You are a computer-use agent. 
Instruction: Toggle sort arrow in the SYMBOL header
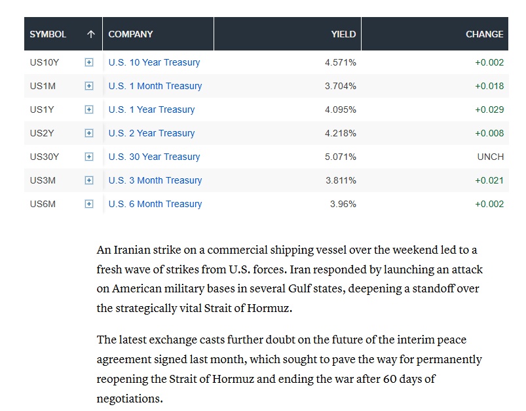point(91,34)
